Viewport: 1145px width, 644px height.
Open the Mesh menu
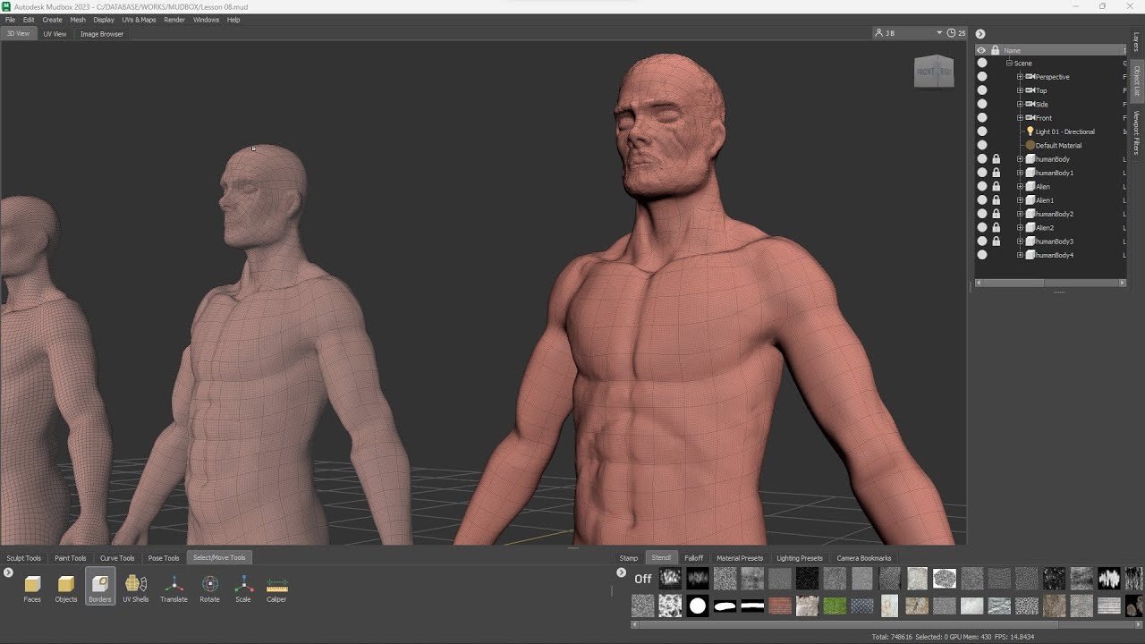coord(78,20)
